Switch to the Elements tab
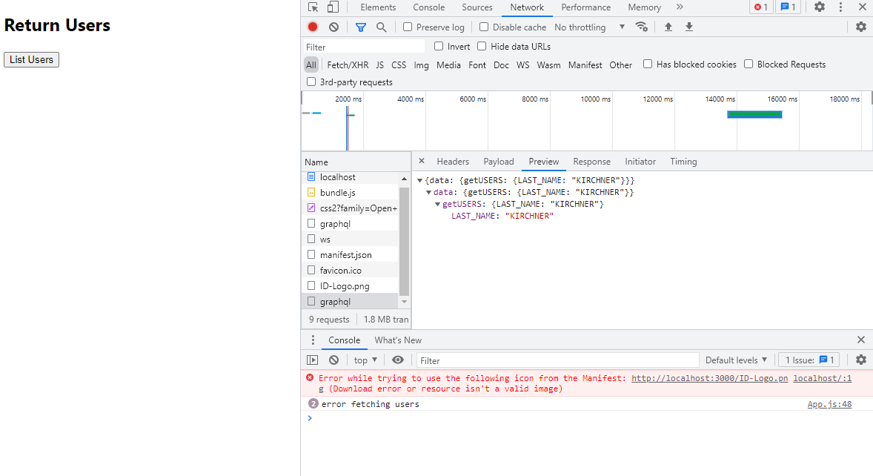The image size is (873, 476). 378,7
